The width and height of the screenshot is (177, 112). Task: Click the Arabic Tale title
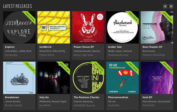115,47
